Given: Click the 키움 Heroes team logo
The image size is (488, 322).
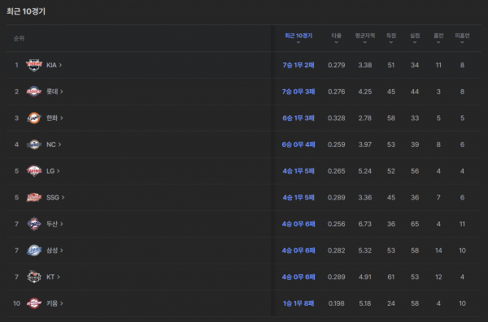Looking at the screenshot, I should coord(34,303).
